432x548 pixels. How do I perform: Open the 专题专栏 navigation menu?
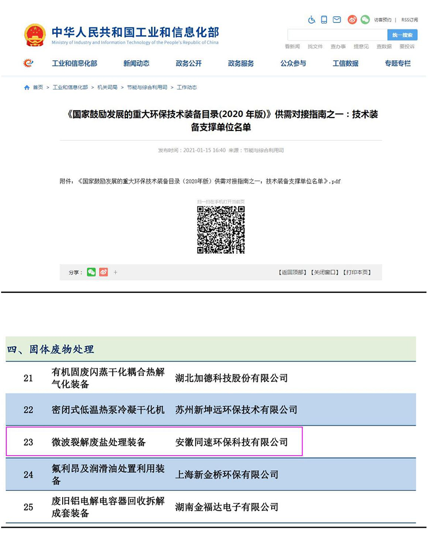(398, 63)
